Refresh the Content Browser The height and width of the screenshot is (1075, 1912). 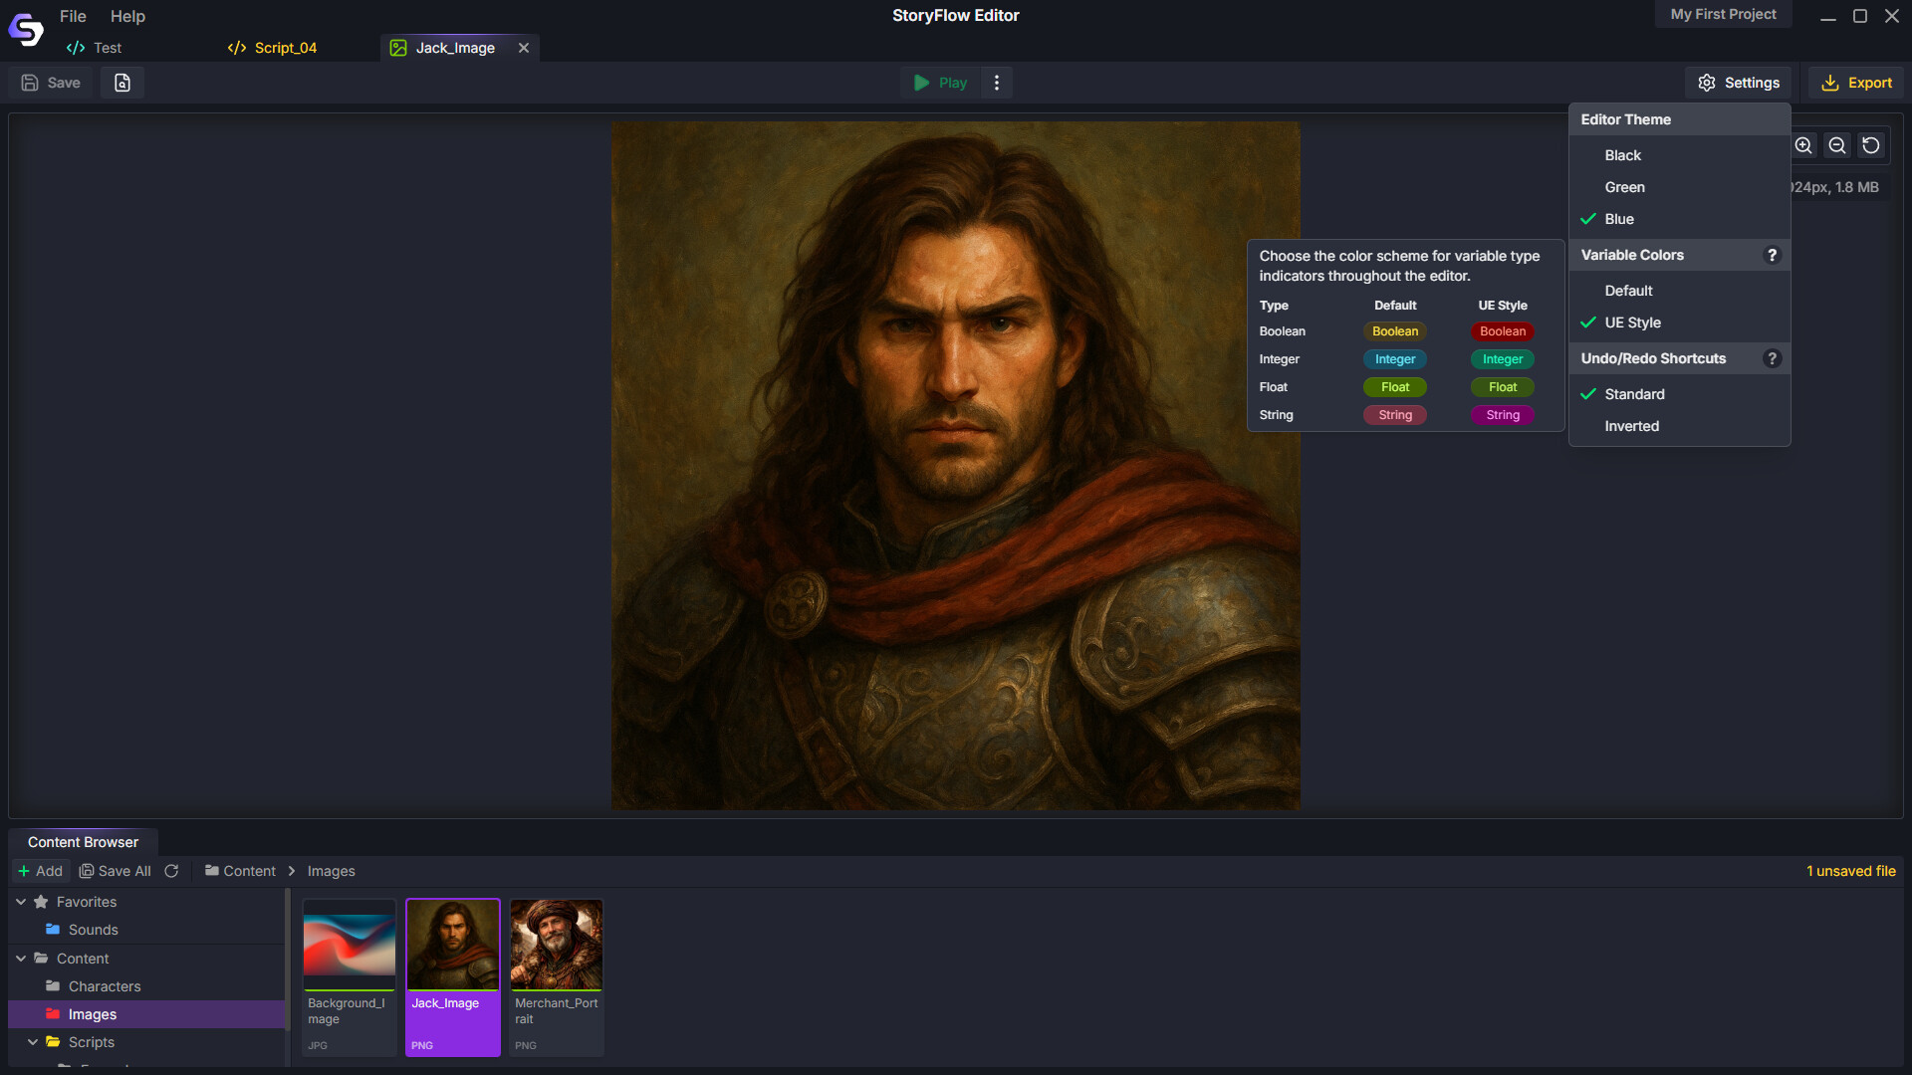coord(171,870)
